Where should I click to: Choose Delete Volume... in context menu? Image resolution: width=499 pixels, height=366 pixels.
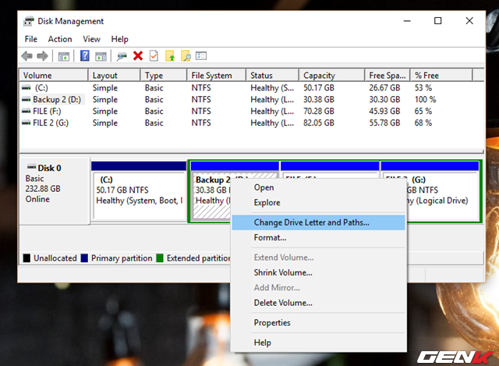282,303
